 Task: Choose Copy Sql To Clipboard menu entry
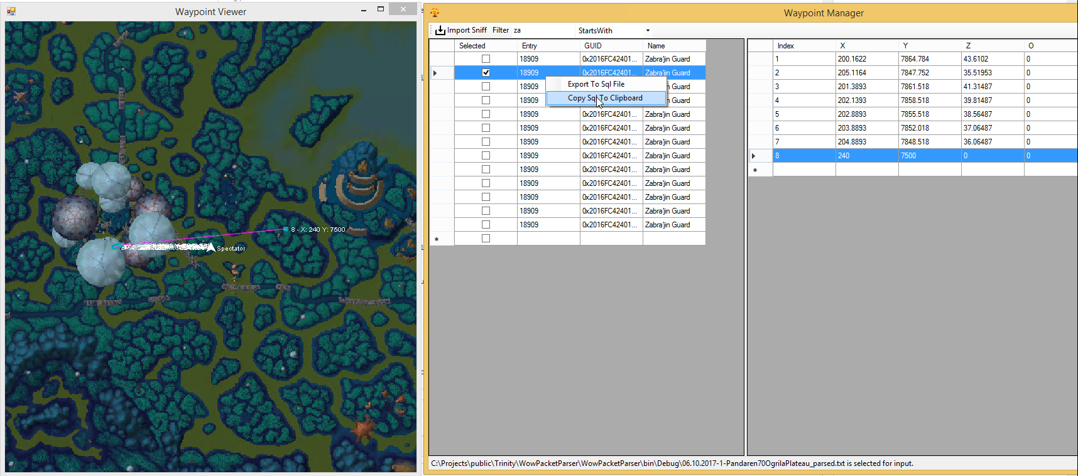point(606,98)
